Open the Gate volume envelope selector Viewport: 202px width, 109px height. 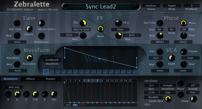pos(190,58)
